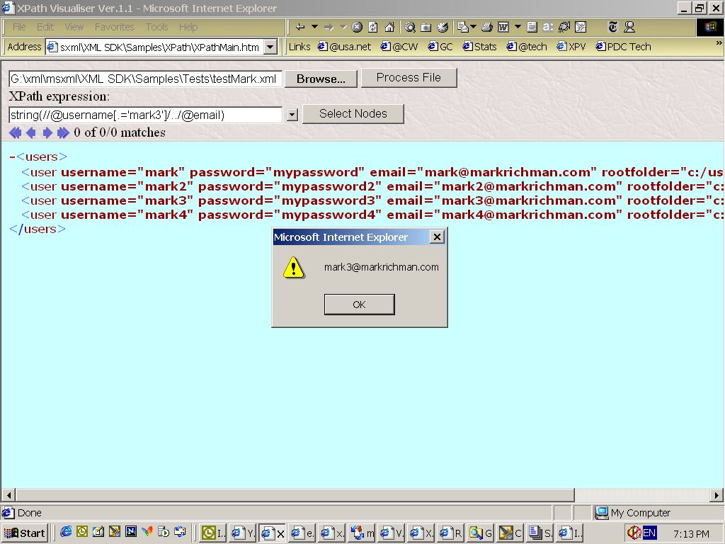
Task: Click the New York Times toolbar icon
Action: click(612, 28)
